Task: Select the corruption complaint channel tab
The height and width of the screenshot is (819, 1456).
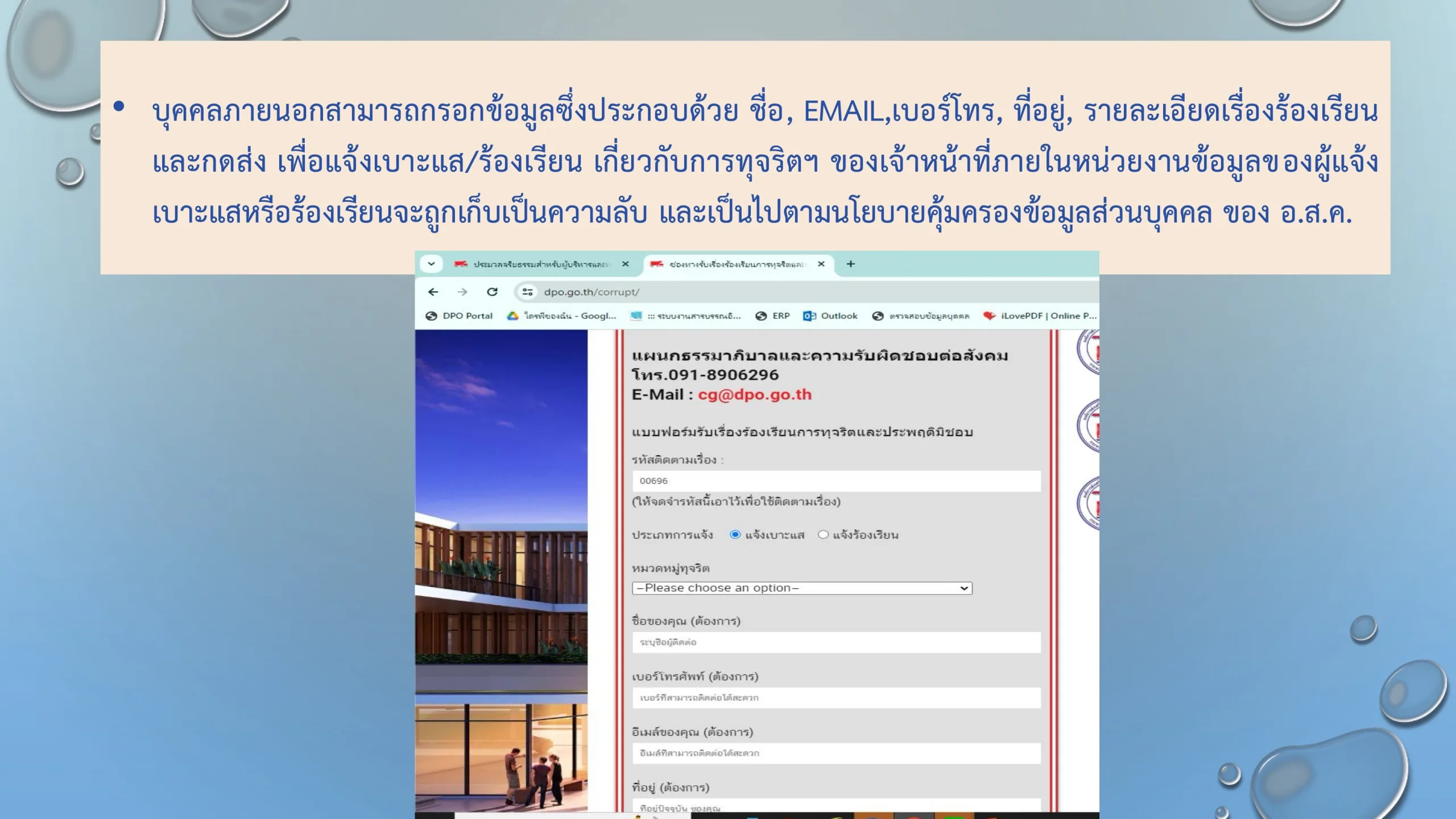Action: point(737,264)
